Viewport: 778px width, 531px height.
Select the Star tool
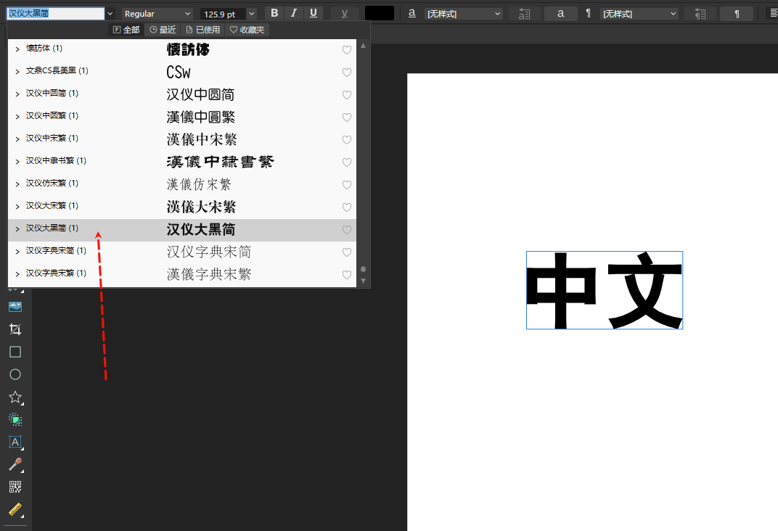pyautogui.click(x=15, y=397)
